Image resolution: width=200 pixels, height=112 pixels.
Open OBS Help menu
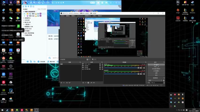coord(100,16)
